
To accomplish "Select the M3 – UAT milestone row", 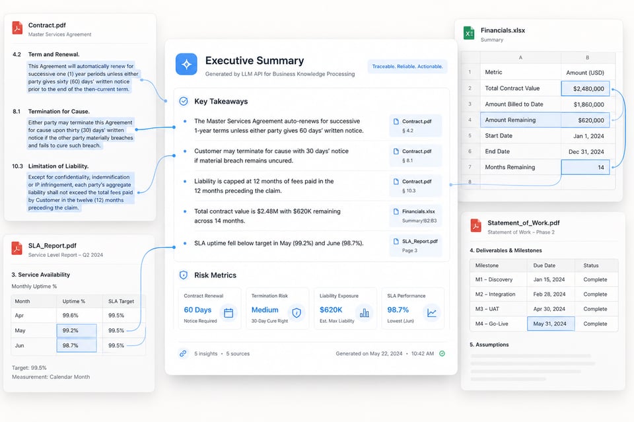I will coord(544,309).
